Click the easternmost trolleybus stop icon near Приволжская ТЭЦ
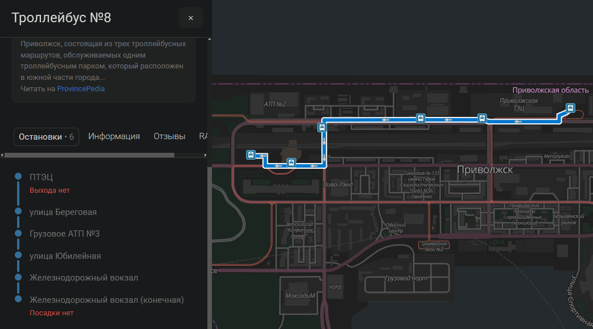The width and height of the screenshot is (593, 329). coord(570,108)
